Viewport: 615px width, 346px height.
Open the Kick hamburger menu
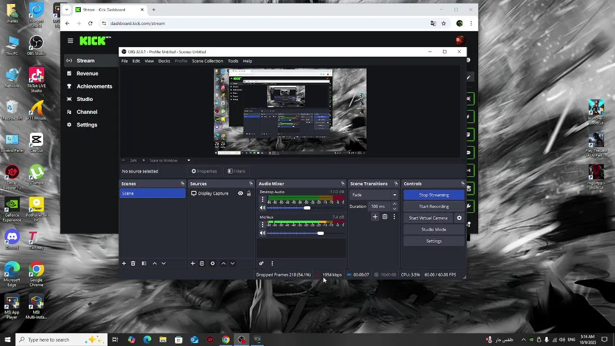[x=70, y=41]
